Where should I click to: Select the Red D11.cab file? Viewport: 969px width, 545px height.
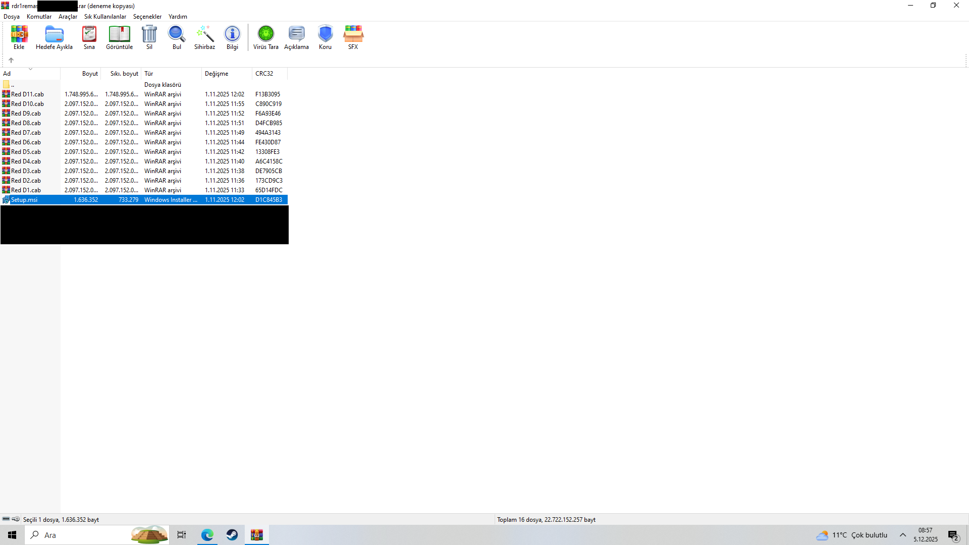click(x=27, y=94)
